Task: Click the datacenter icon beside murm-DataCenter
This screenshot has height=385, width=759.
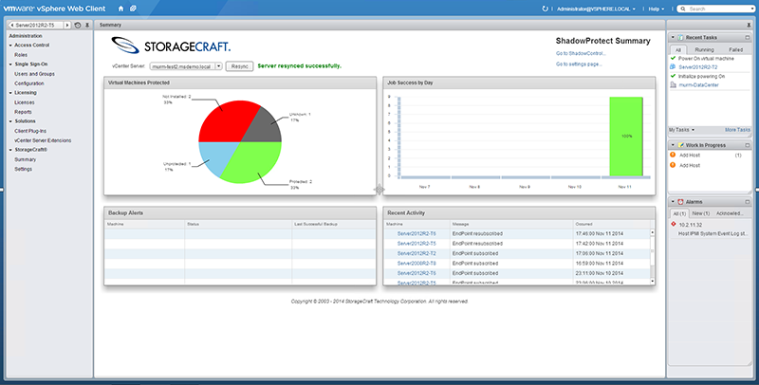Action: click(x=673, y=85)
